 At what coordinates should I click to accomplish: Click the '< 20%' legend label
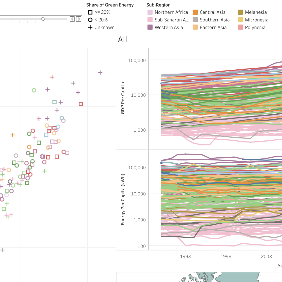coord(101,20)
